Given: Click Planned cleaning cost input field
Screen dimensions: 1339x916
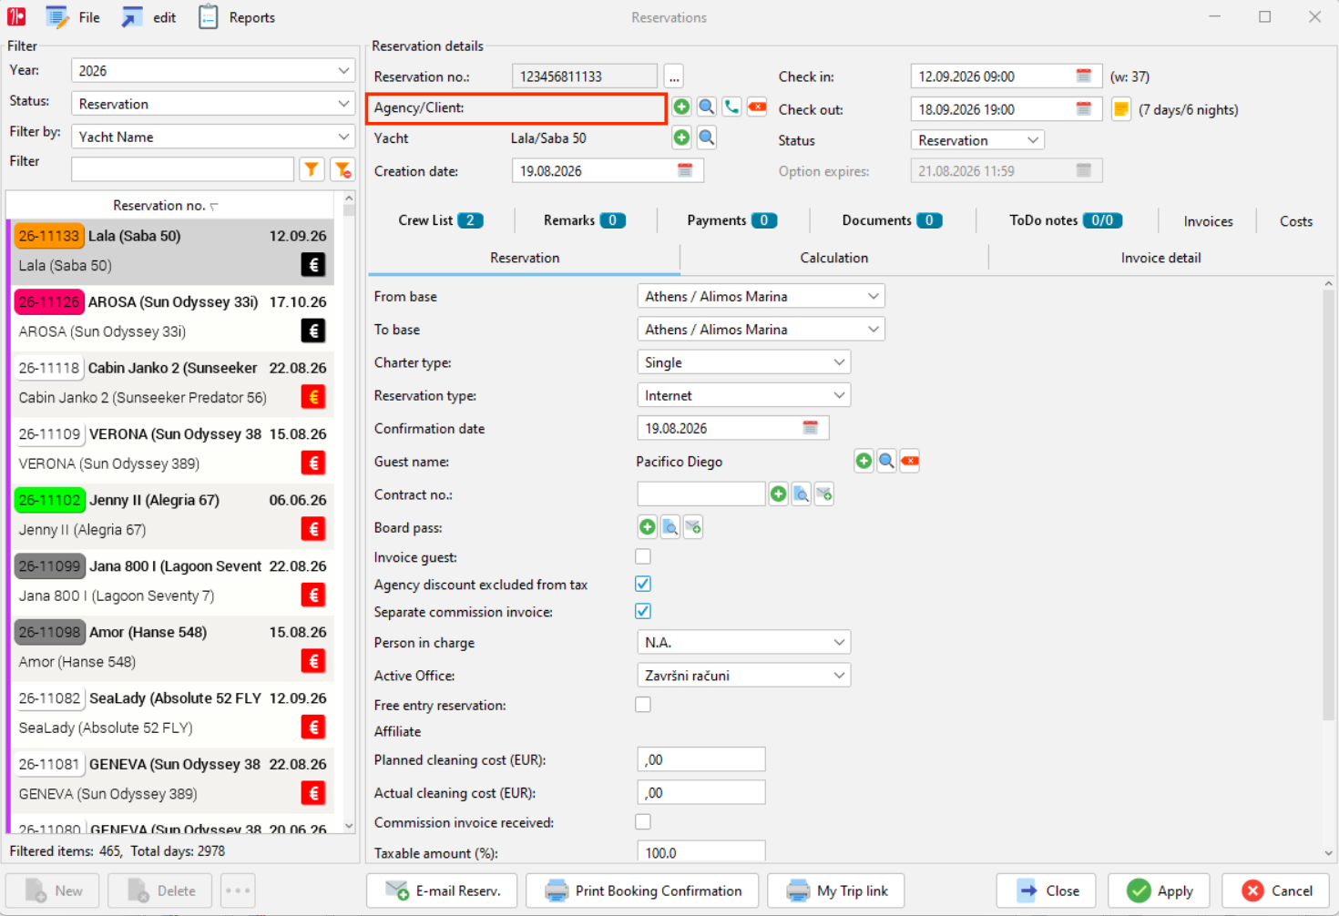Looking at the screenshot, I should click(700, 759).
